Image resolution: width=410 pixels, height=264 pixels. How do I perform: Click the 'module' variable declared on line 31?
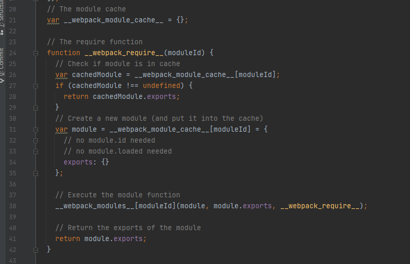click(84, 129)
